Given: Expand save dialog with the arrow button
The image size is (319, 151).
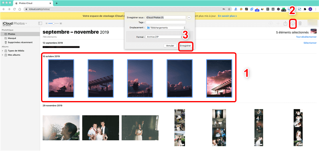Looking at the screenshot, I should coord(189,18).
